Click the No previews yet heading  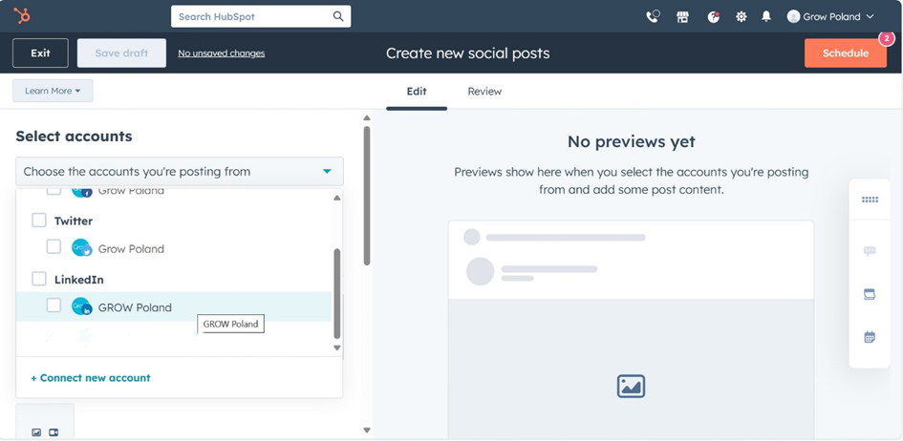632,141
